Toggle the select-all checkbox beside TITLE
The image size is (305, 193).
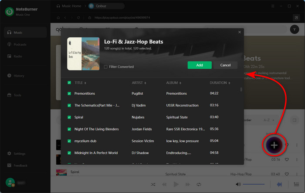pos(69,83)
